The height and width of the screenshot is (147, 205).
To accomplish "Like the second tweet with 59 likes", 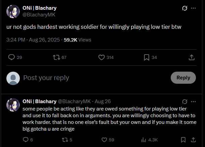I will coord(104,140).
